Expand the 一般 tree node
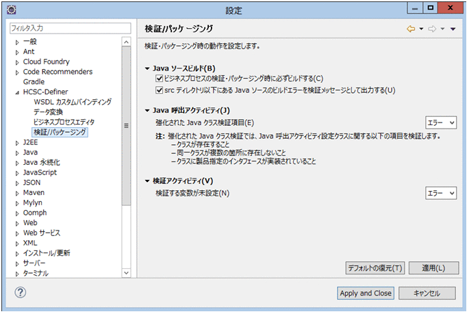Screen dimensions: 469x314 tap(17, 42)
